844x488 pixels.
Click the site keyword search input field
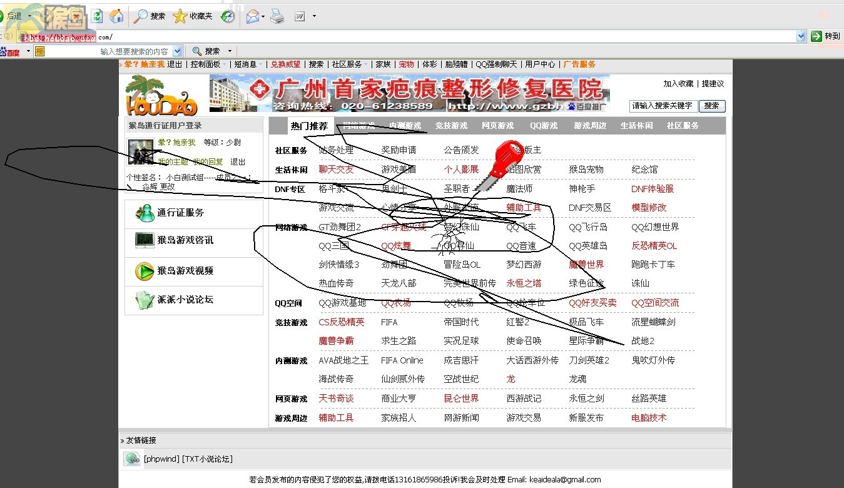[x=663, y=106]
